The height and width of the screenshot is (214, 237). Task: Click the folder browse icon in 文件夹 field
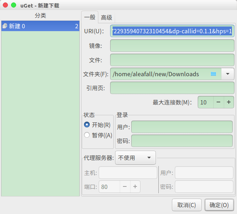click(213, 74)
